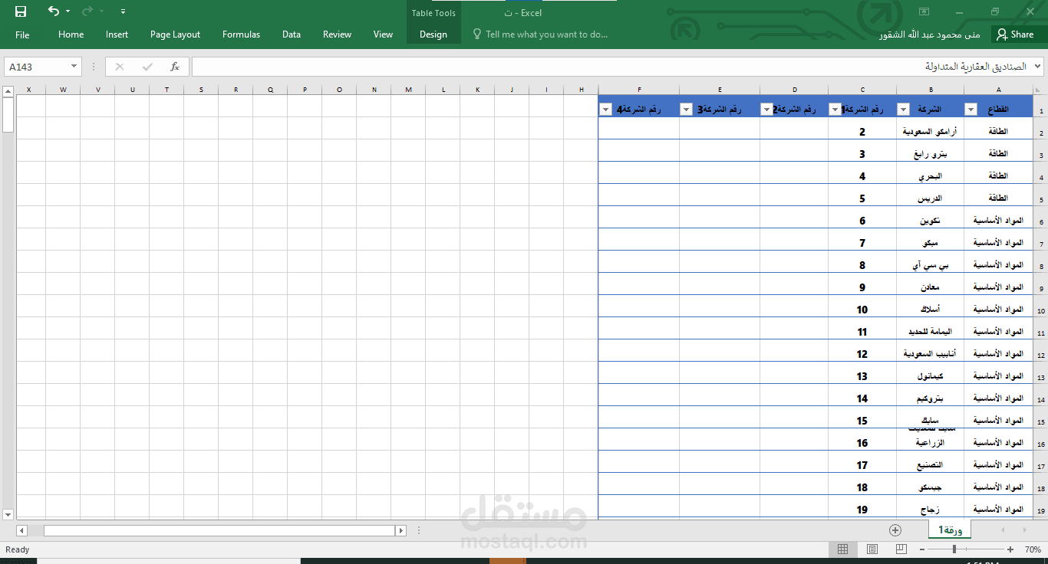1048x564 pixels.
Task: Click the horizontal scrollbar right arrow
Action: 400,530
